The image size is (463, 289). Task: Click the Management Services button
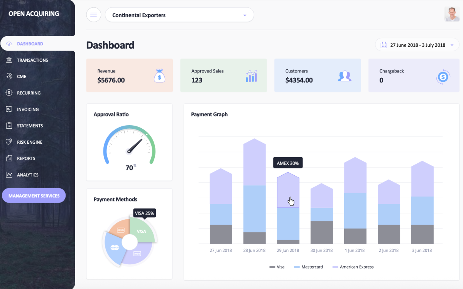34,196
